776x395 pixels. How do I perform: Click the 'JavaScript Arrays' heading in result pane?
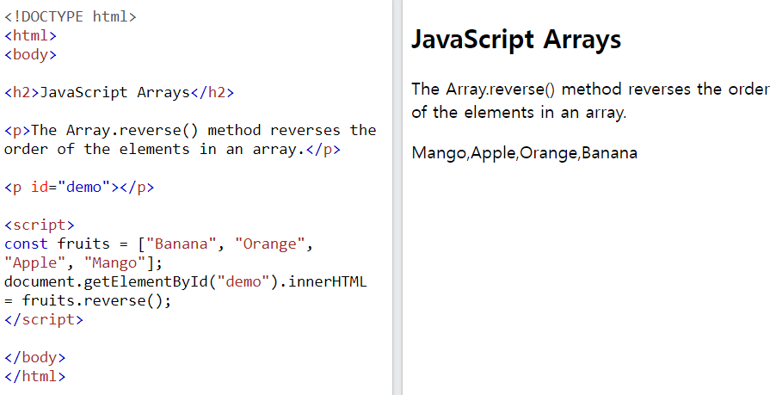click(516, 40)
